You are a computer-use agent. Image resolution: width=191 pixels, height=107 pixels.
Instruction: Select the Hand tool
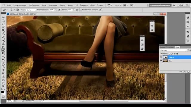(3, 83)
